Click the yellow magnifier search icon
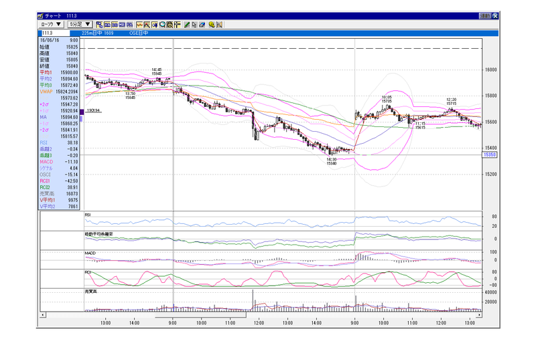The height and width of the screenshot is (339, 536). [x=212, y=25]
